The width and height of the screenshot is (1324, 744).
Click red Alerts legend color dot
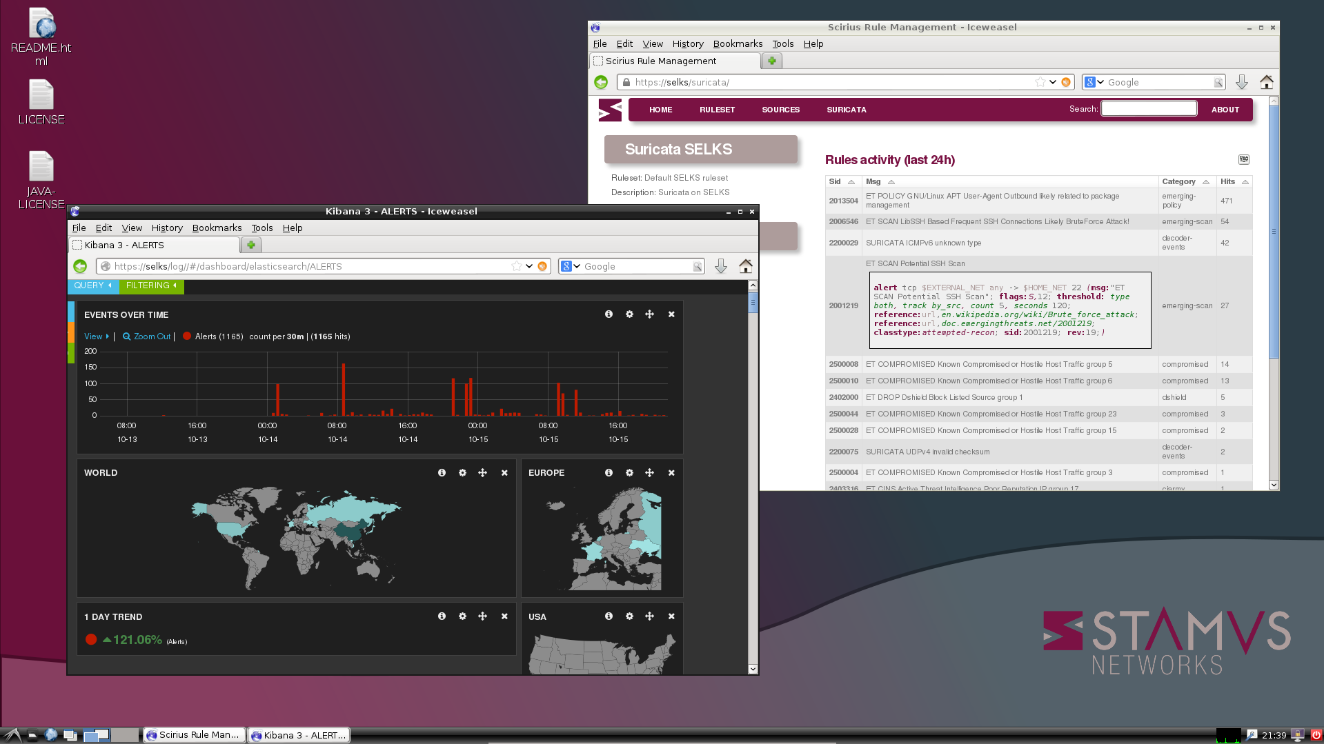click(x=186, y=336)
